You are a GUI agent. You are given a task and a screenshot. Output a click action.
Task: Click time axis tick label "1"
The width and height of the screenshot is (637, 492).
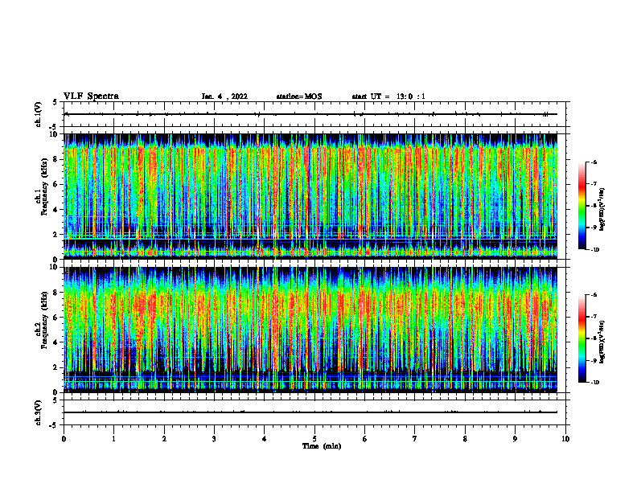point(113,439)
